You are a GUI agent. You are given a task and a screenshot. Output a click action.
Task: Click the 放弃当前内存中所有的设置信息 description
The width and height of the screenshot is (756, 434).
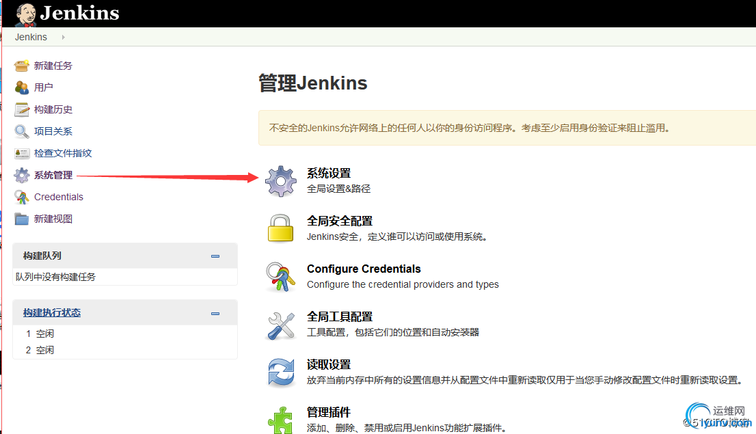pos(525,380)
